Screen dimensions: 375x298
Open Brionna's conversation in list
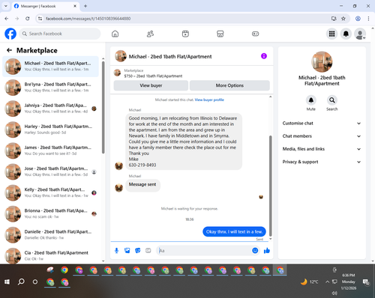coord(51,213)
